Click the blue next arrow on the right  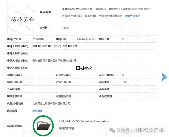(164, 77)
